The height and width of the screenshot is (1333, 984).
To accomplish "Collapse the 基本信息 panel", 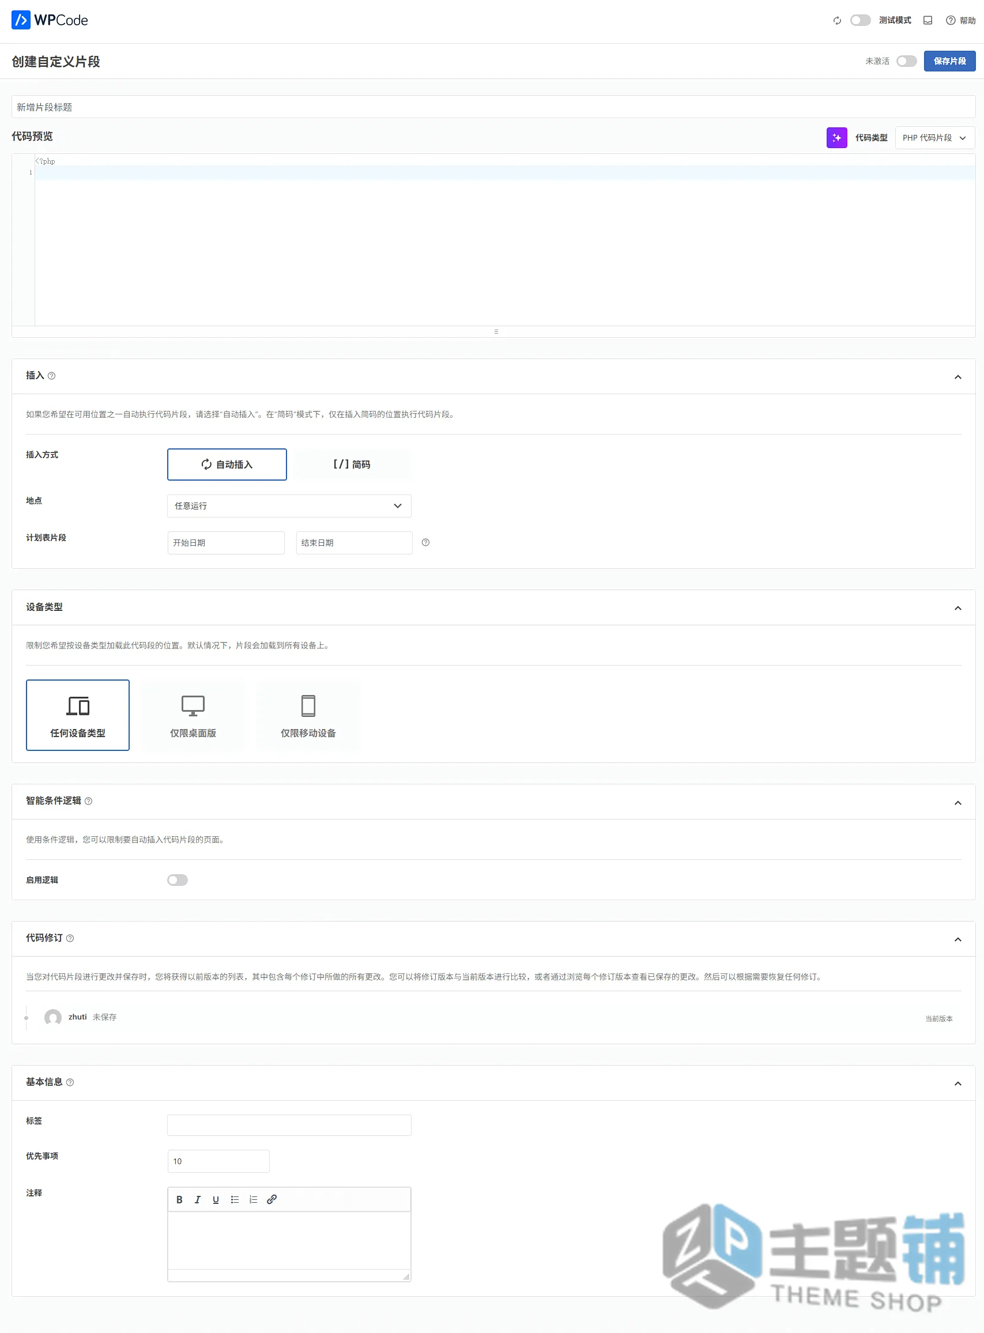I will pos(957,1083).
